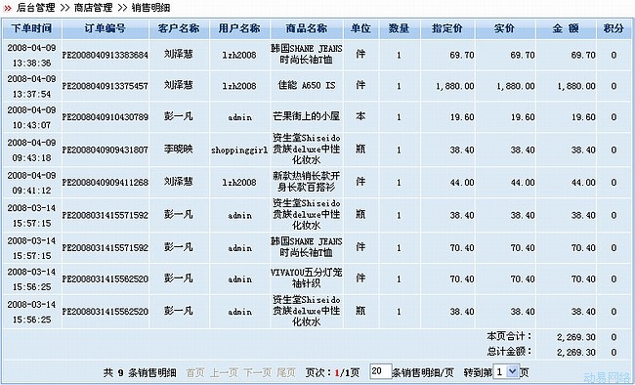The height and width of the screenshot is (385, 635).
Task: Open the 后台管理 breadcrumb link
Action: (x=35, y=7)
